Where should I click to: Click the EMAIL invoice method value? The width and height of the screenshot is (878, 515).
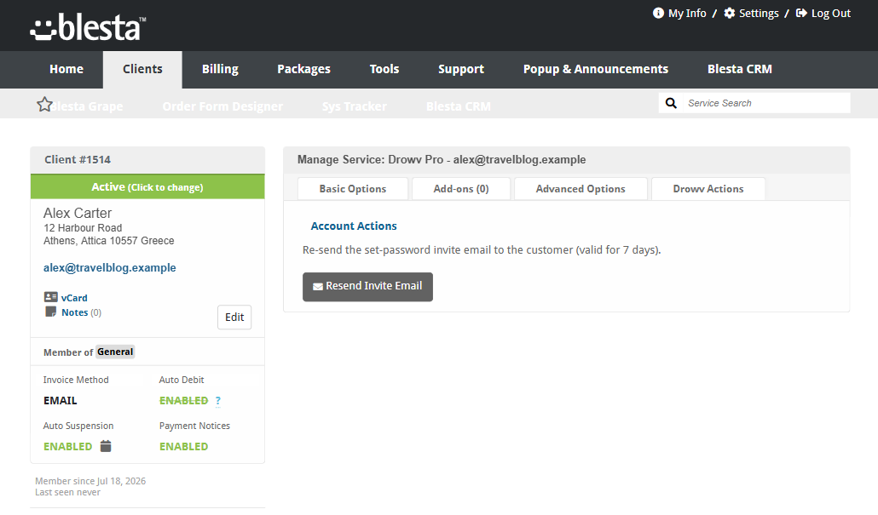(x=61, y=401)
